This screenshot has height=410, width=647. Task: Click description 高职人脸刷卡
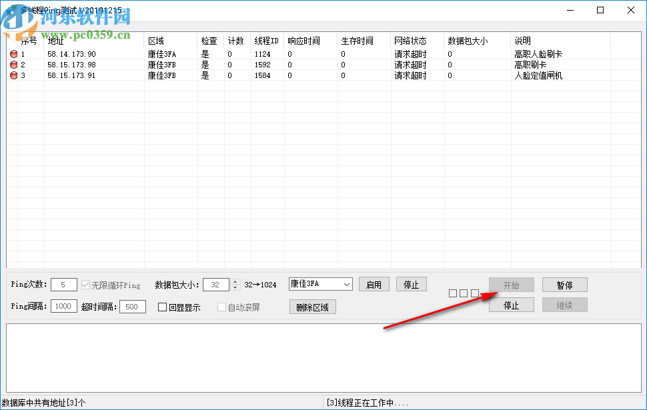(538, 54)
